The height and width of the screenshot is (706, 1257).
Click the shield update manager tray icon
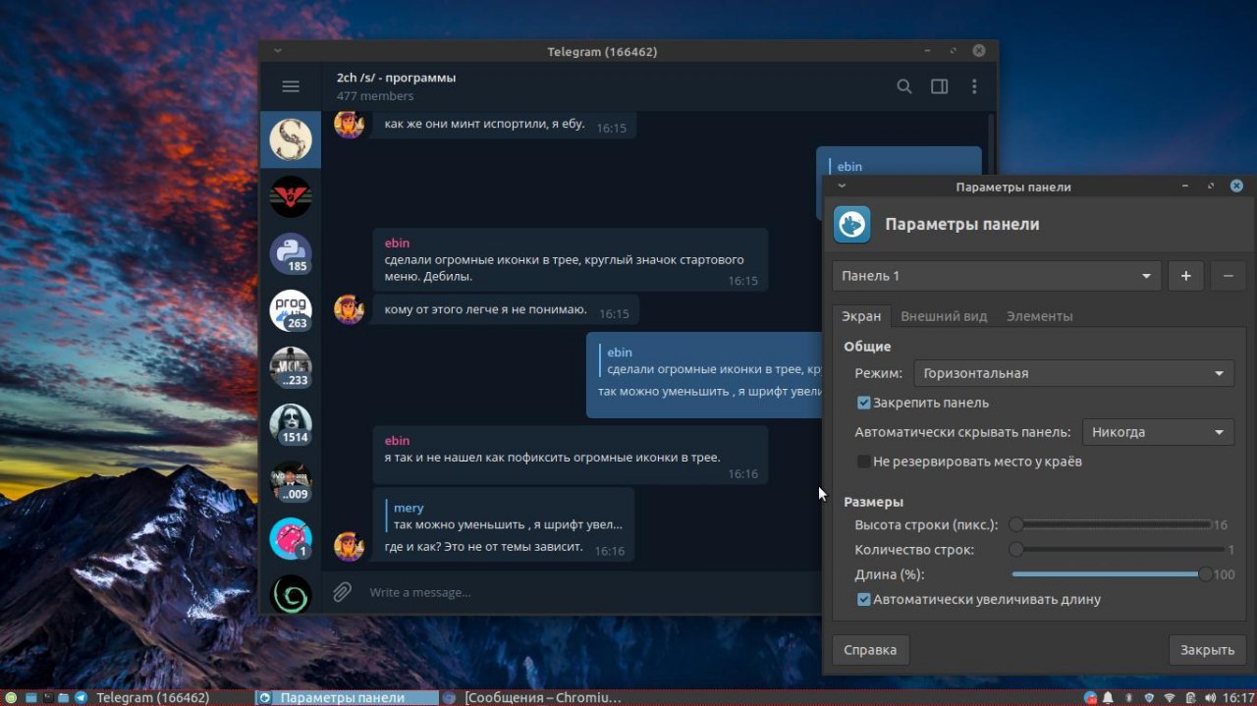(x=1149, y=698)
